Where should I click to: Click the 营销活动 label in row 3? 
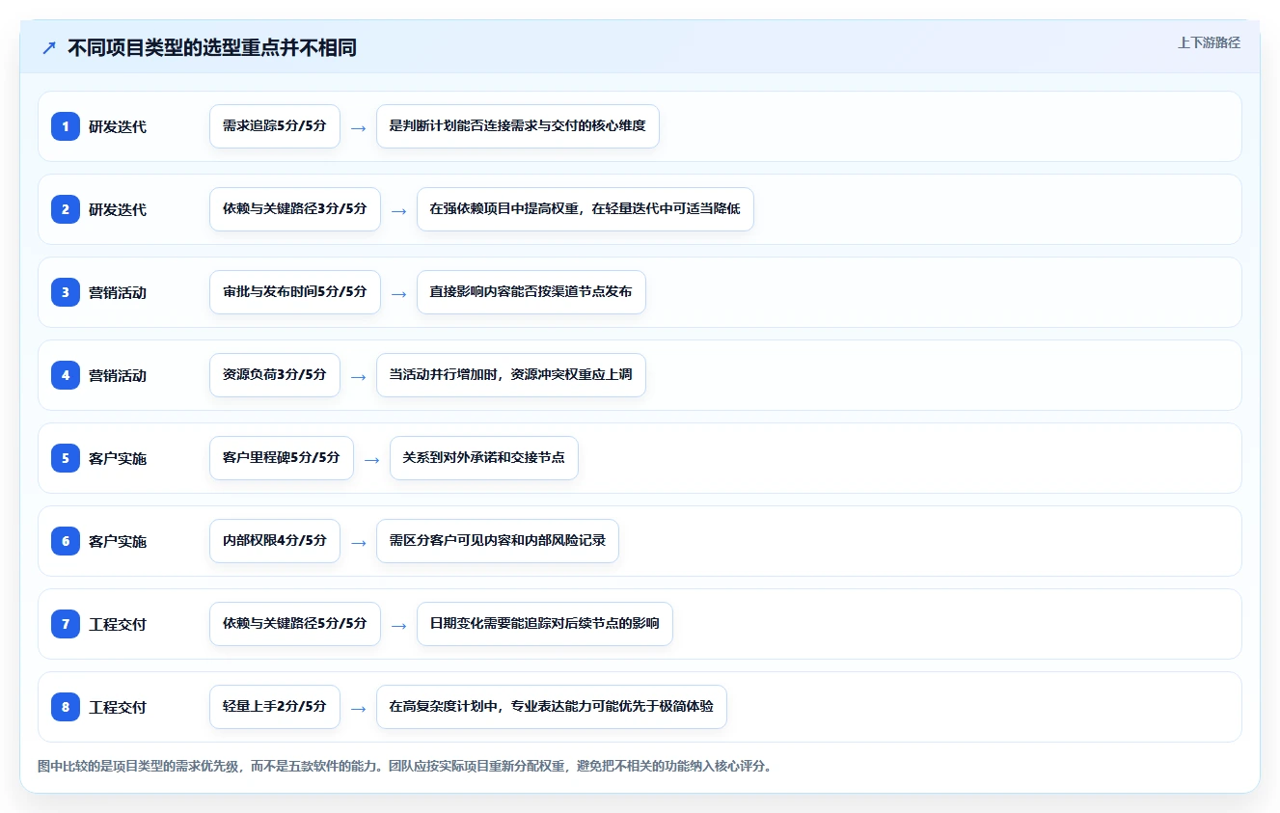coord(118,292)
